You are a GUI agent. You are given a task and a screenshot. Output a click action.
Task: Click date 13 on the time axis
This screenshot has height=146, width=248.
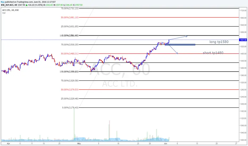(197, 143)
